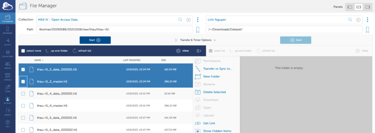Open Activity in the sidebar
375x133 pixels.
coord(8,42)
